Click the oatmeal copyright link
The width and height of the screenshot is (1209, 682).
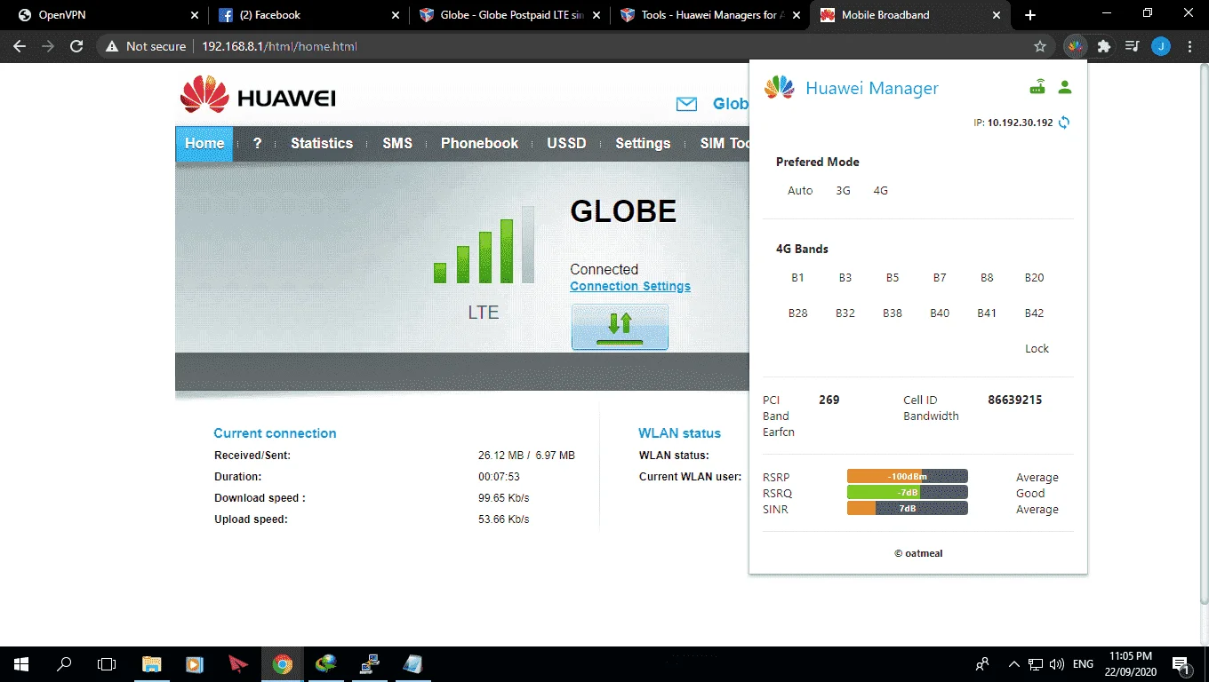[x=918, y=553]
